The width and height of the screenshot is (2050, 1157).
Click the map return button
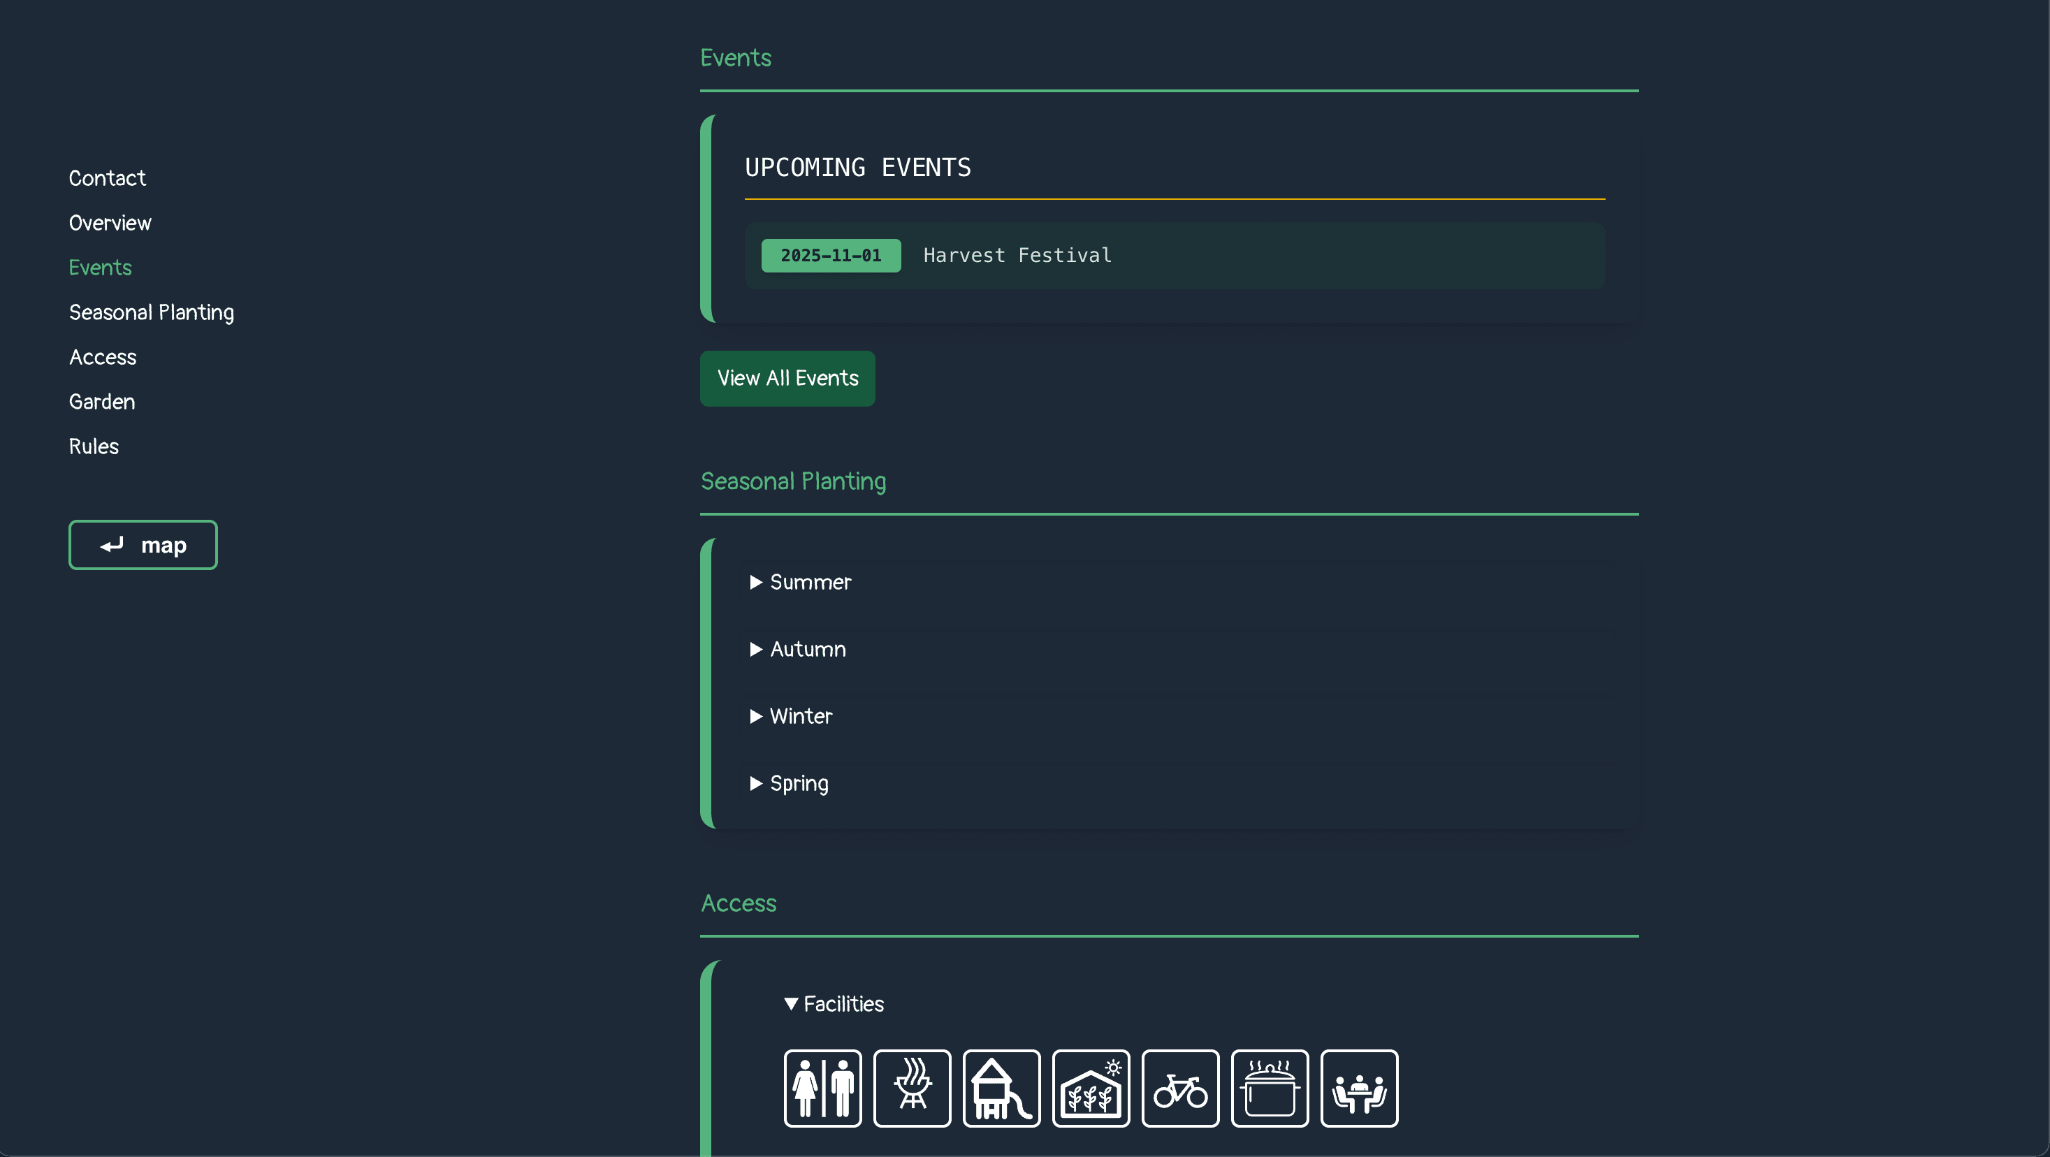pyautogui.click(x=143, y=545)
